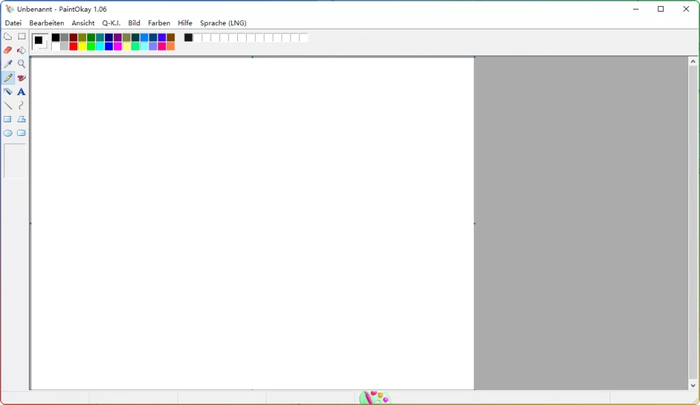Select the Color Picker eyedropper tool
Screen dimensions: 700x405
click(x=8, y=64)
